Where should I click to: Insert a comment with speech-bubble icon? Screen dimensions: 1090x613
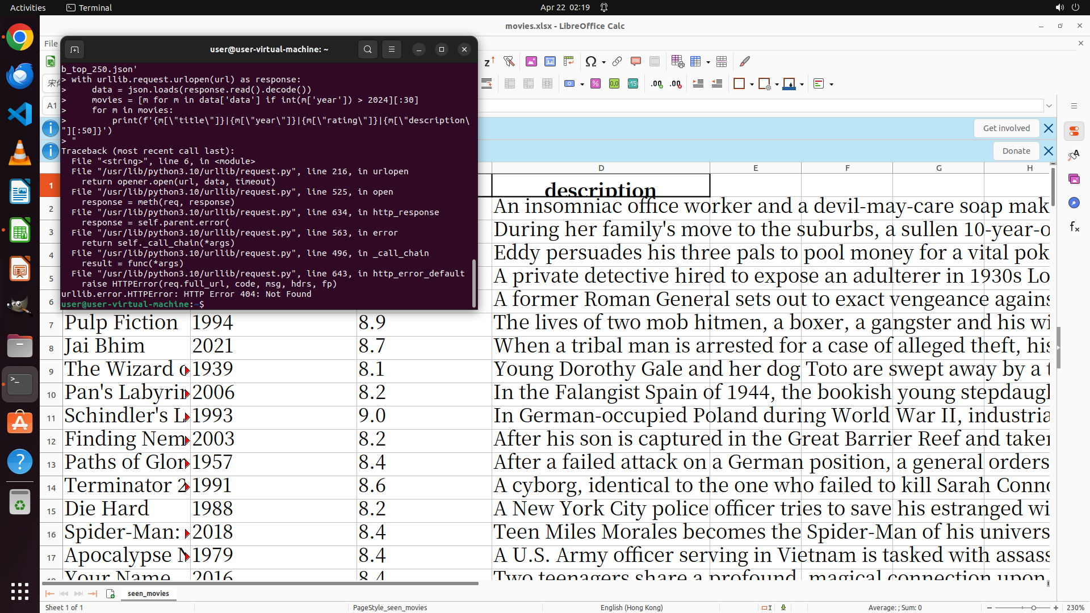(x=636, y=61)
